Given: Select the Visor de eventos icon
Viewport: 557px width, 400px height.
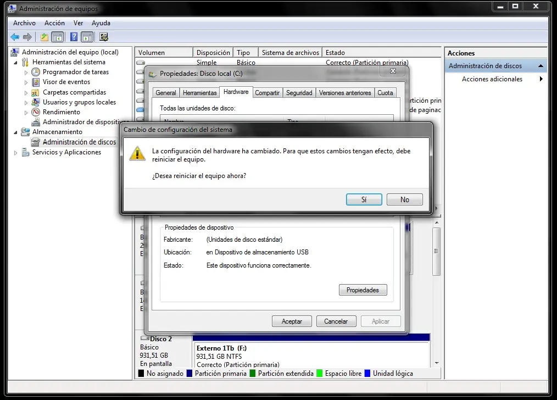Looking at the screenshot, I should click(x=36, y=82).
